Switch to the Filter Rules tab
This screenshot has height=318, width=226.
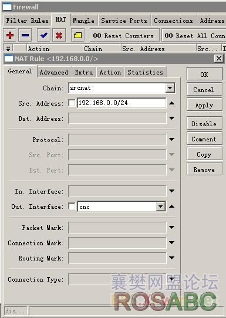coord(27,21)
